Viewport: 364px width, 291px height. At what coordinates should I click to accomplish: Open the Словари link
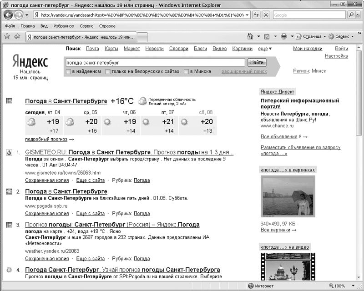click(178, 49)
